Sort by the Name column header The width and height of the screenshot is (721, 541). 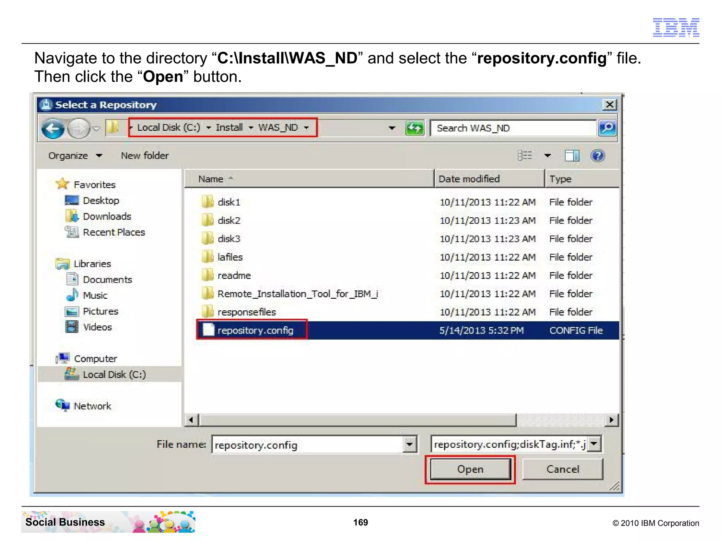click(x=309, y=179)
